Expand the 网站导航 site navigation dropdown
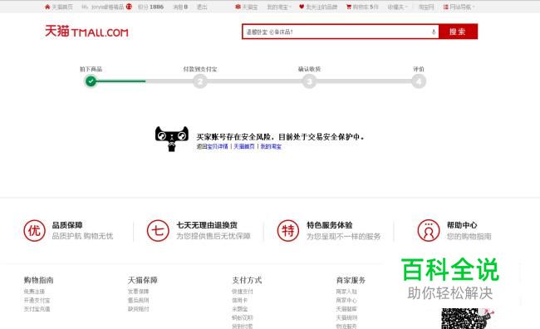Screen dimensions: 540x329 pos(462,7)
